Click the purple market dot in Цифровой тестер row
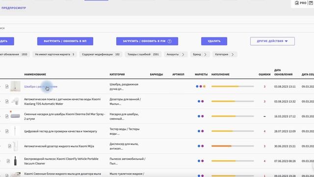 pyautogui.click(x=203, y=131)
